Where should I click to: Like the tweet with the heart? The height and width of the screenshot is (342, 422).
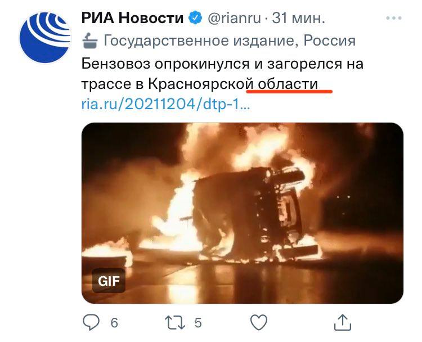coord(259,322)
